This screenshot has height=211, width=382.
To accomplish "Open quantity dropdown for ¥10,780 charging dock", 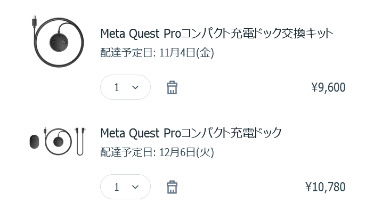I will (125, 187).
